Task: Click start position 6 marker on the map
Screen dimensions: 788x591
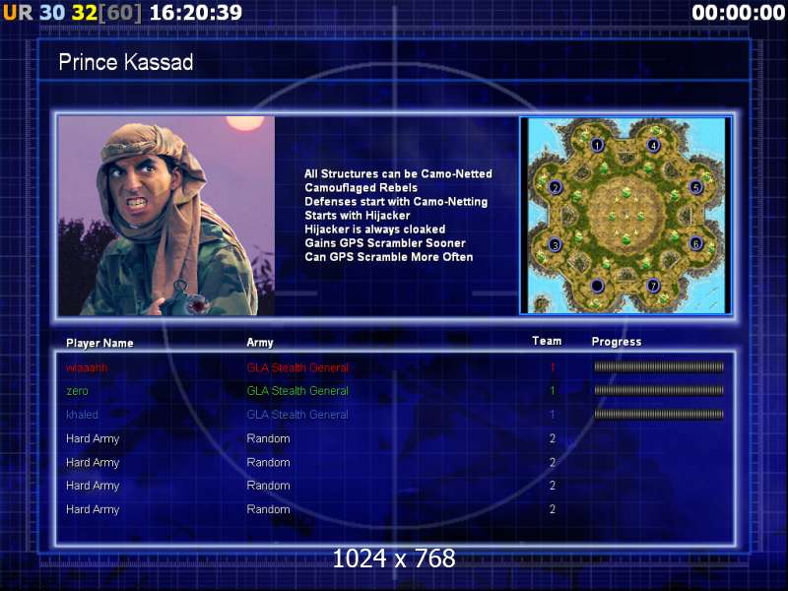Action: [695, 243]
